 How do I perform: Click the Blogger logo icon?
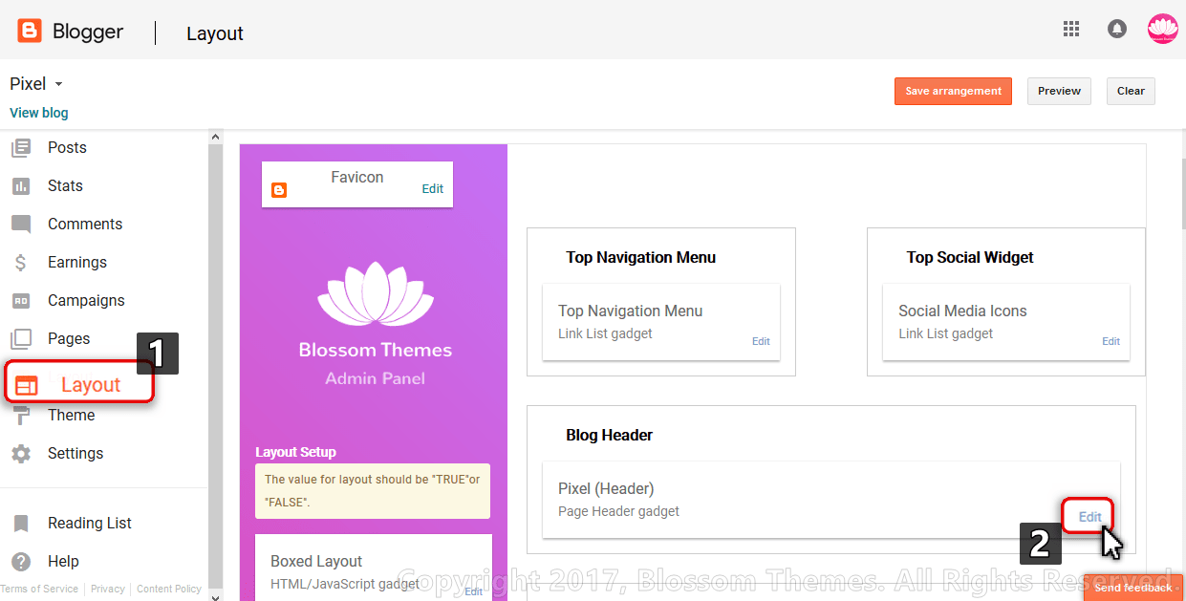tap(30, 31)
